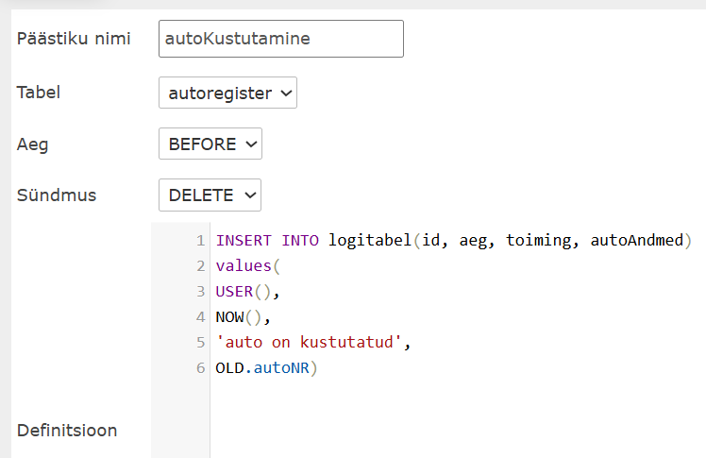Open the Tabel dropdown showing autoregister

(227, 93)
